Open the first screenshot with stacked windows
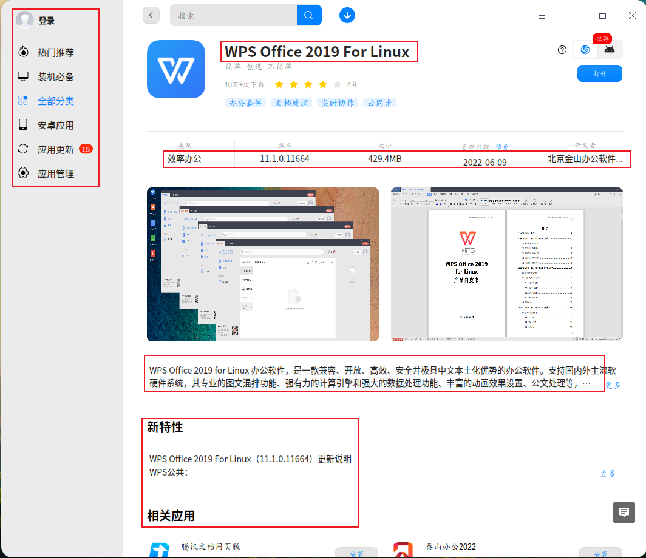This screenshot has width=646, height=558. coord(263,264)
